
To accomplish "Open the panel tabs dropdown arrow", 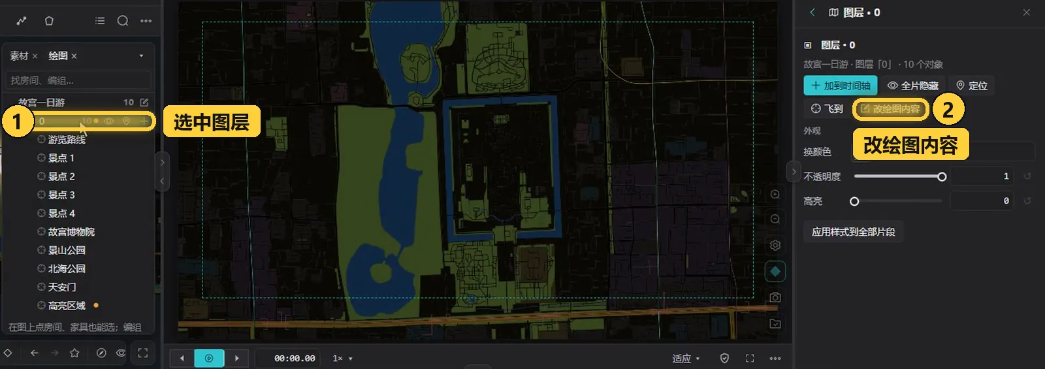I will pyautogui.click(x=141, y=56).
